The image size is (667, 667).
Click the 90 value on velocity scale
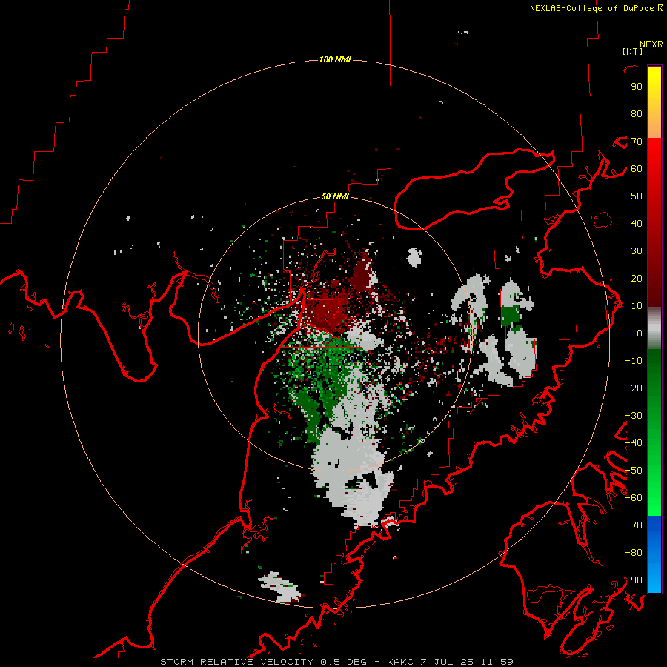[637, 87]
